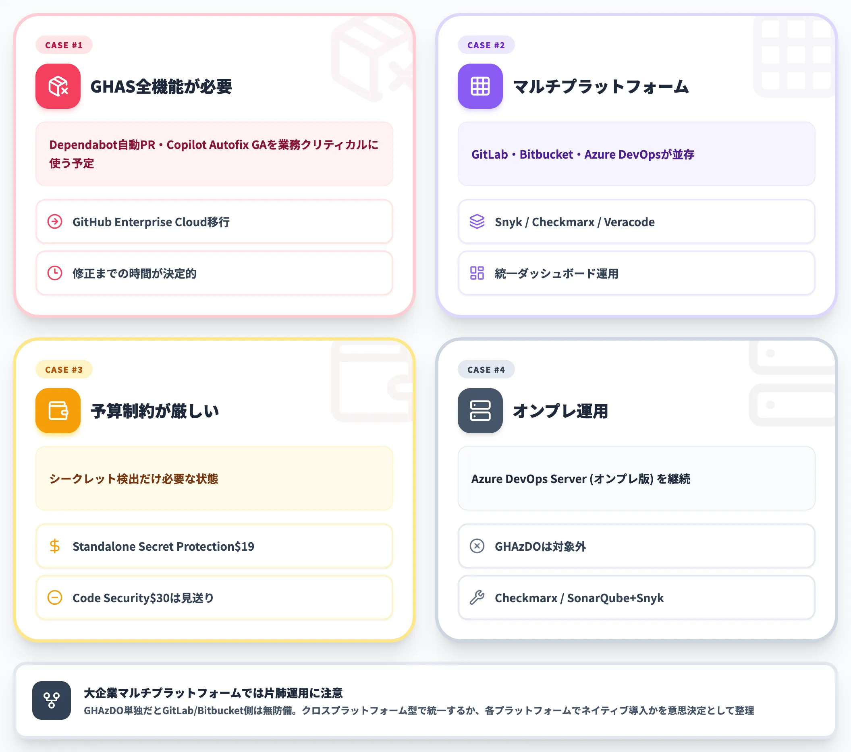Image resolution: width=851 pixels, height=752 pixels.
Task: Click the minus circle icon beside Code Security$30
Action: [55, 598]
